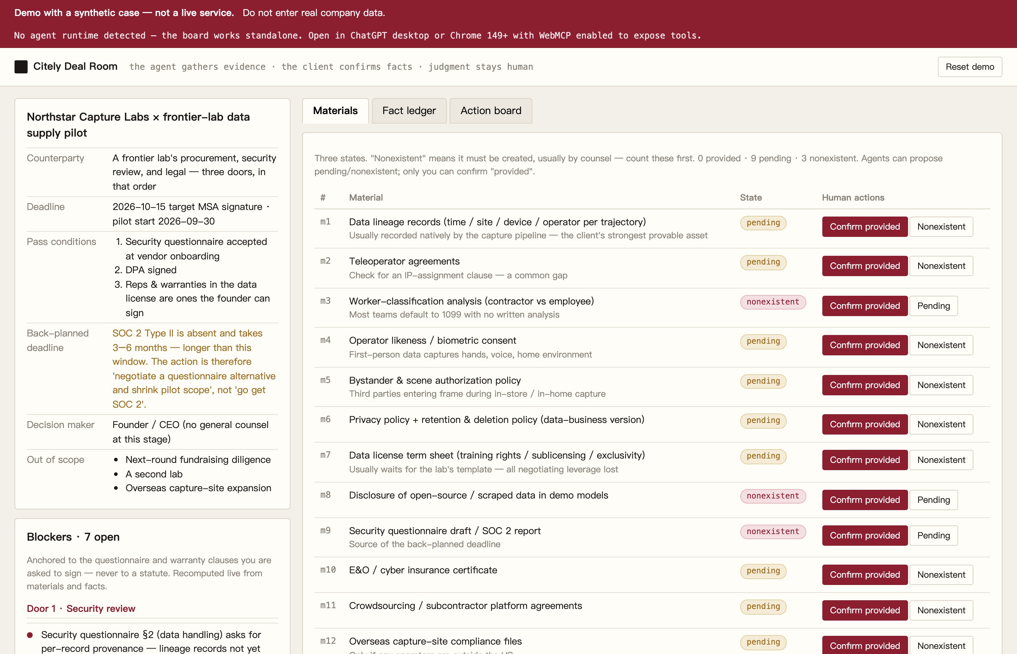Click nonexistent badge for Worker-classification analysis

(x=773, y=302)
